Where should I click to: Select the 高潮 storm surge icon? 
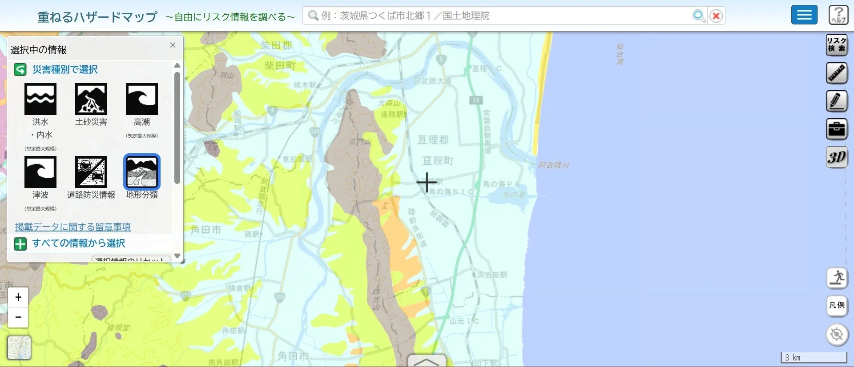142,100
